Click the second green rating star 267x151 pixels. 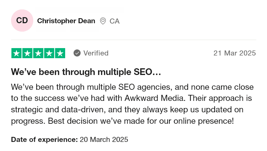pos(27,53)
